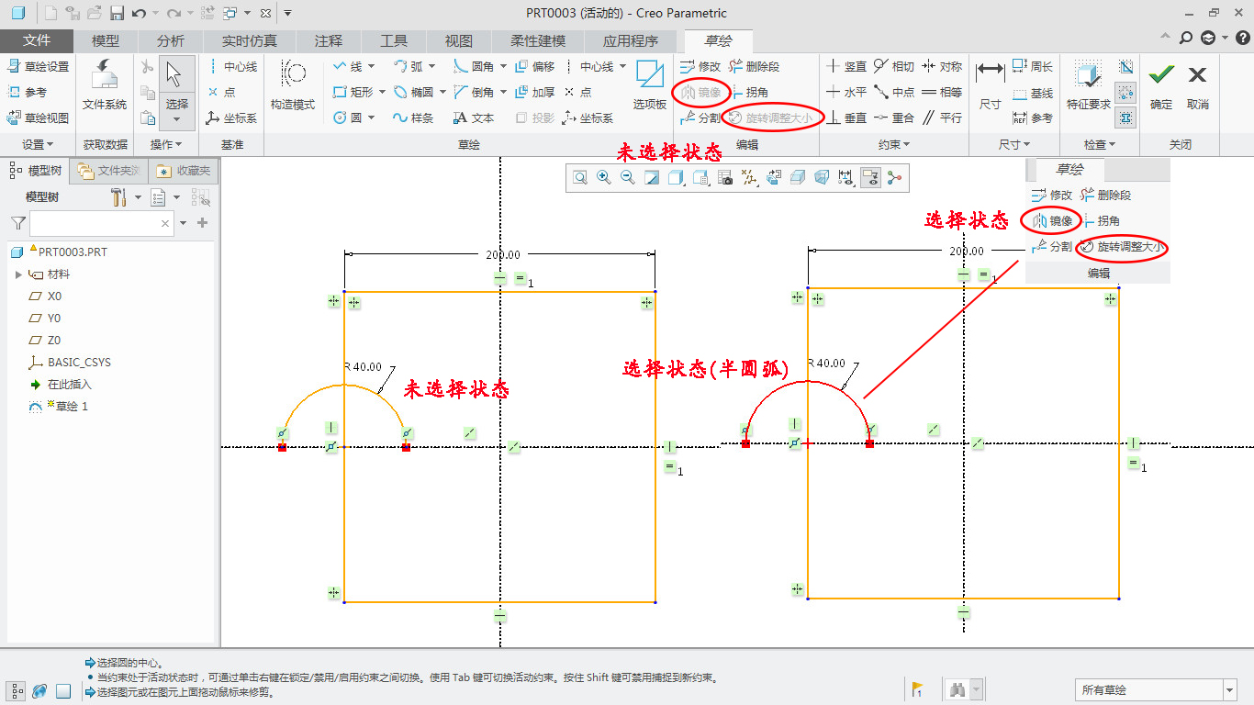Apply the 平行 parallel constraint
This screenshot has width=1254, height=705.
941,117
